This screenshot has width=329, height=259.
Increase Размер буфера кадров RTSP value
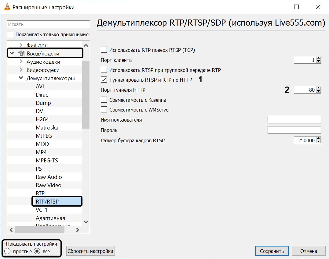[x=319, y=139]
